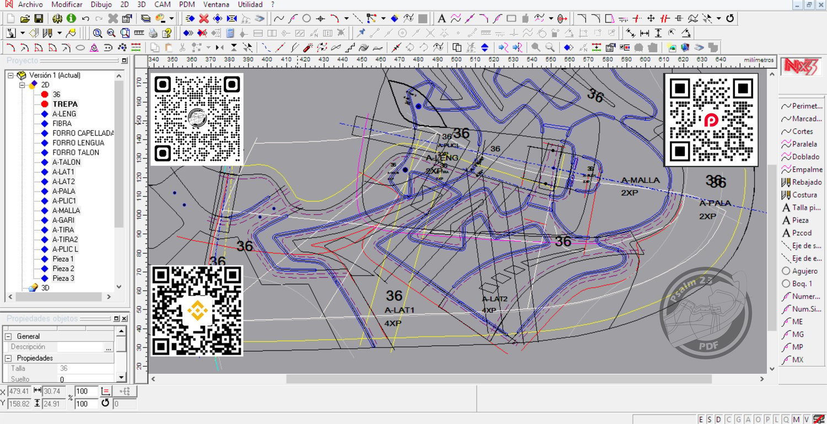Viewport: 827px width, 424px height.
Task: Select Perimet... line type in right panel
Action: [x=802, y=106]
